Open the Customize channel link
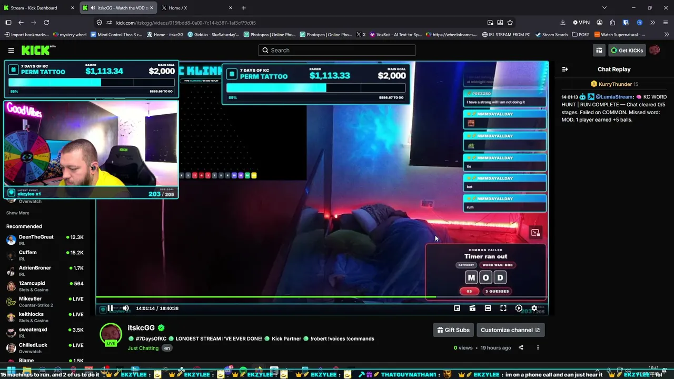 [510, 330]
